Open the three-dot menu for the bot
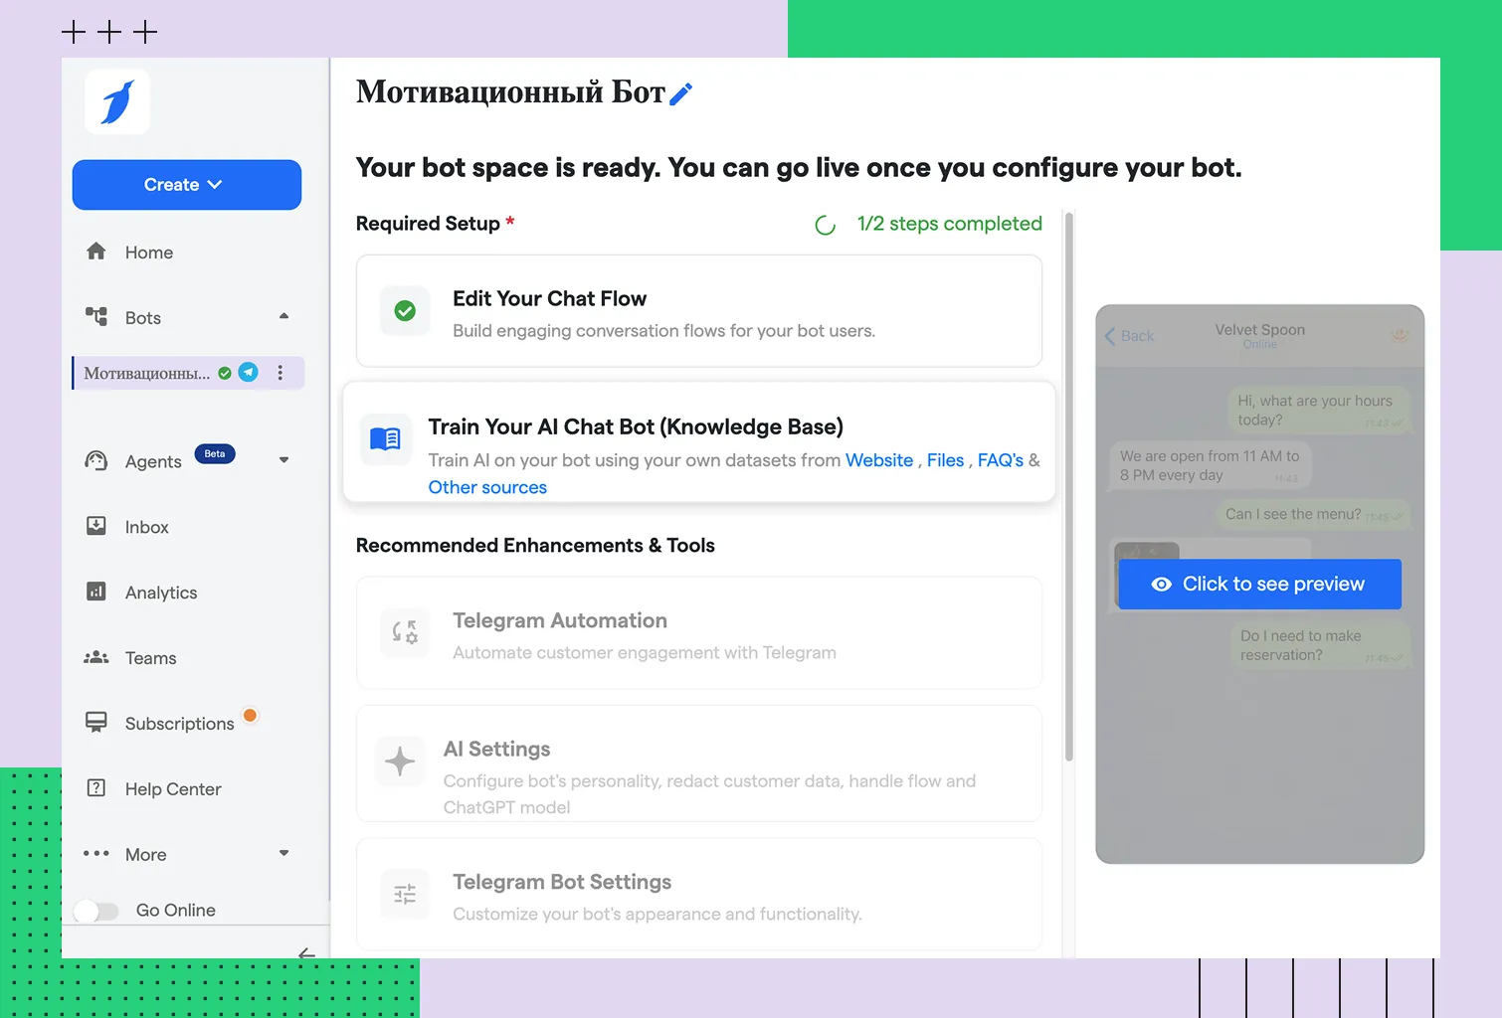This screenshot has width=1502, height=1018. coord(281,373)
